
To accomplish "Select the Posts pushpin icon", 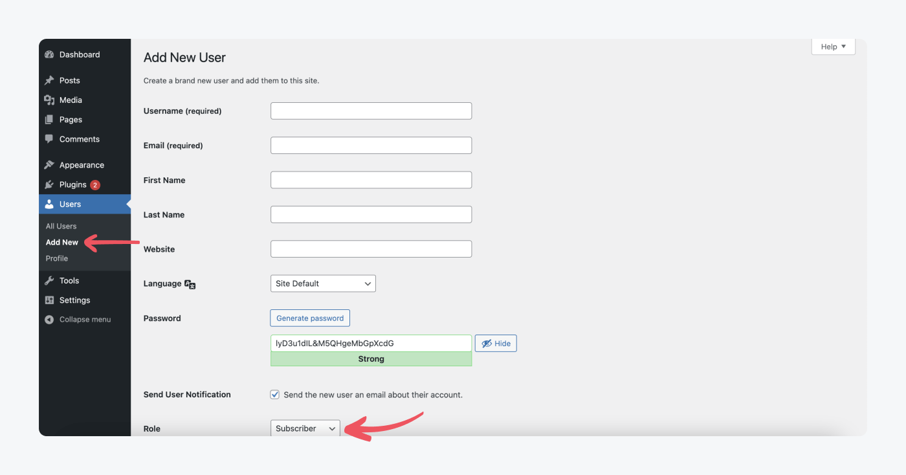I will tap(50, 80).
